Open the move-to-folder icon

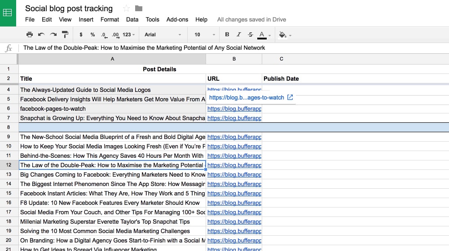139,9
